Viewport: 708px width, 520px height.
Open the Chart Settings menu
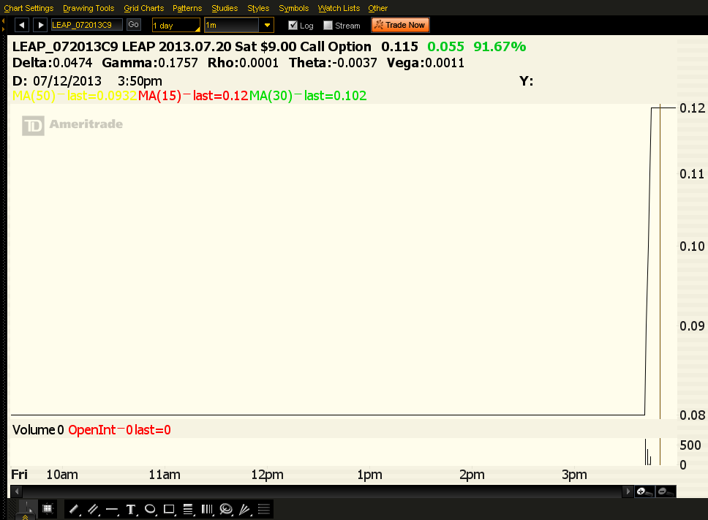[x=29, y=8]
